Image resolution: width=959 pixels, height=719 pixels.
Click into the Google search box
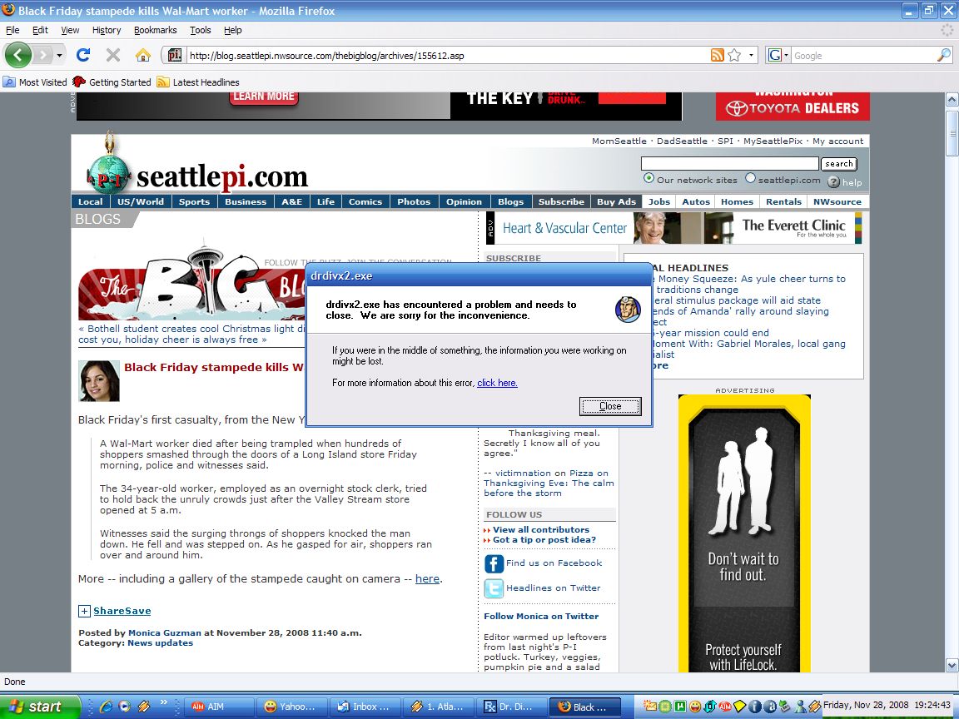863,56
